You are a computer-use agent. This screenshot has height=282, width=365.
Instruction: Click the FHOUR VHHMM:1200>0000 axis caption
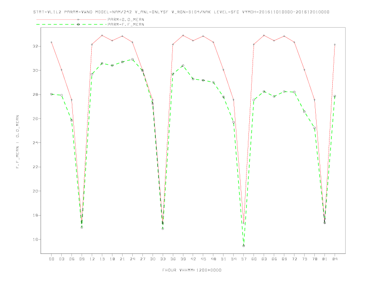click(192, 270)
